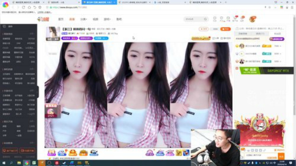Expand 全部 beside 单机热游 sidebar section
This screenshot has height=166, width=296.
tap(32, 69)
